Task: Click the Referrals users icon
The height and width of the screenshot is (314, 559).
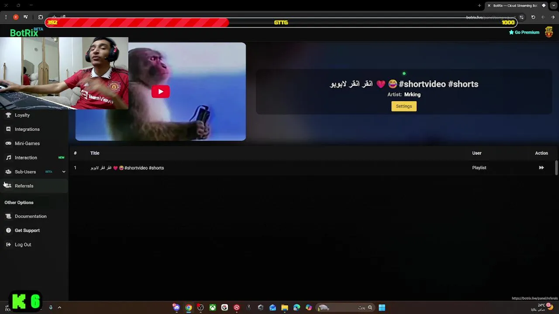Action: 8,186
